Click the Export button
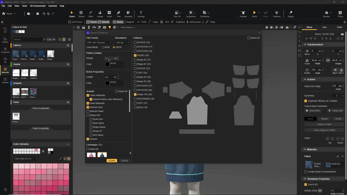This screenshot has width=347, height=195. [x=111, y=160]
